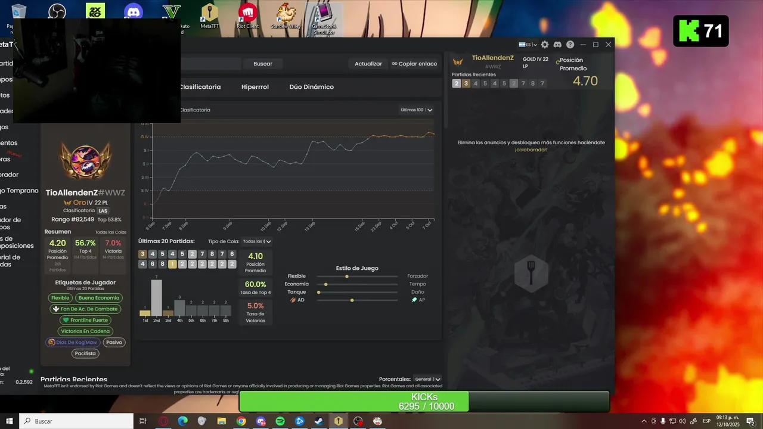Open MetaTFT settings gear icon
The image size is (763, 429).
pyautogui.click(x=545, y=45)
